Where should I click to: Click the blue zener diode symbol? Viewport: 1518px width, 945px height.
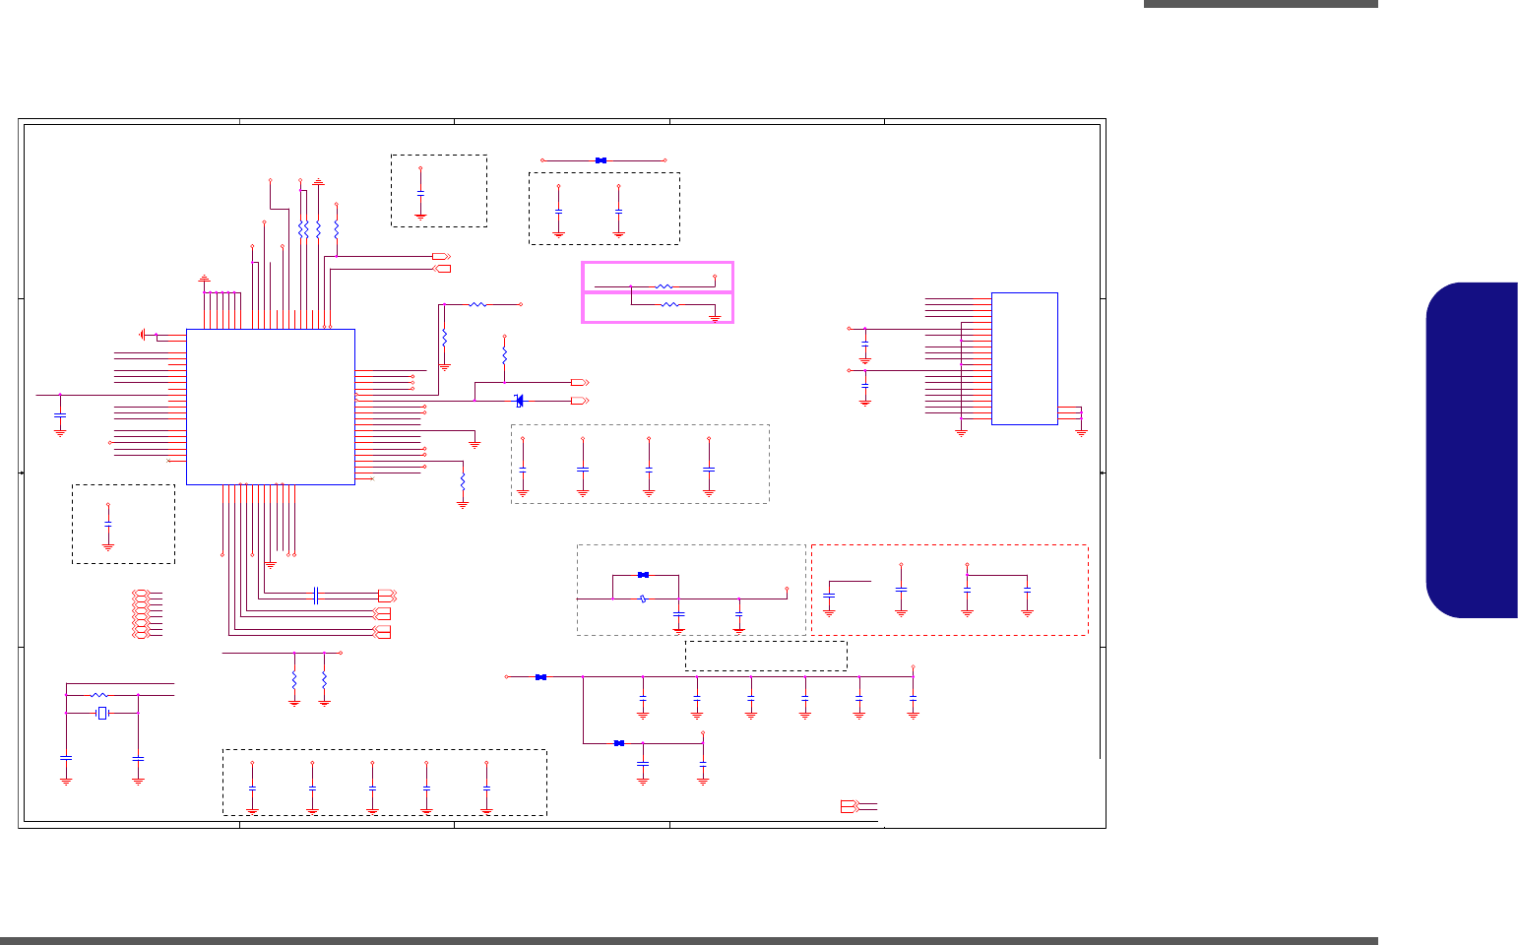click(520, 400)
